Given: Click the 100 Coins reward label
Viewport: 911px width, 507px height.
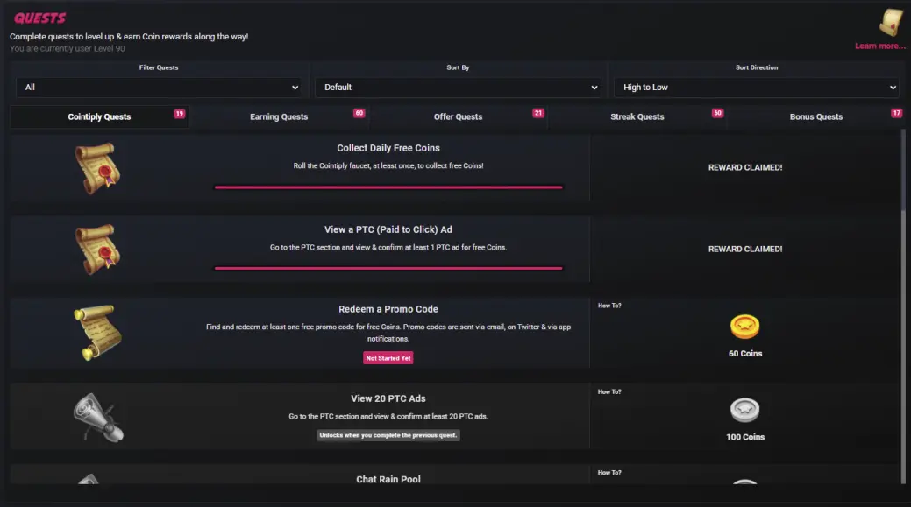Looking at the screenshot, I should (744, 437).
